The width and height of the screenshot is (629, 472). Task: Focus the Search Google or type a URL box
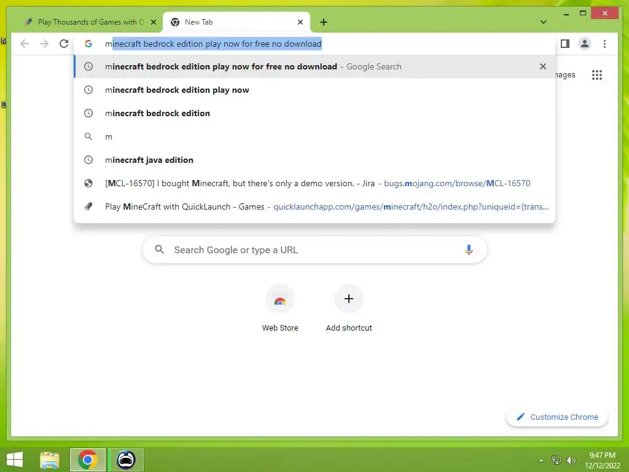(x=314, y=250)
